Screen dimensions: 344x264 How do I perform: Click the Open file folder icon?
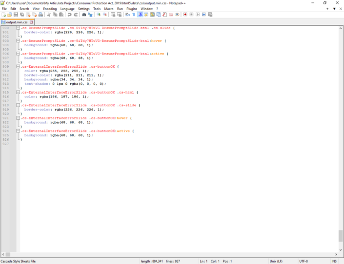coord(10,15)
